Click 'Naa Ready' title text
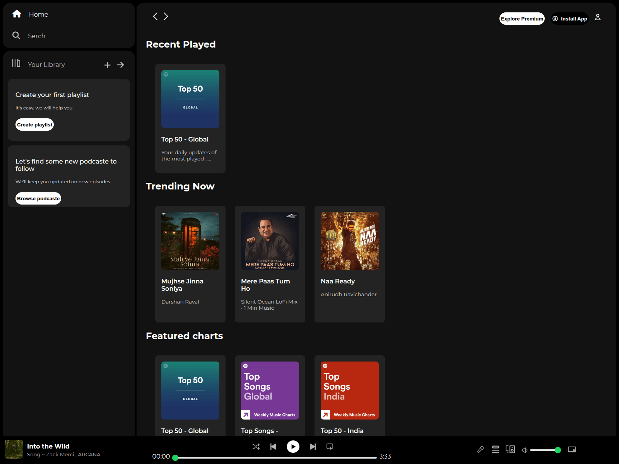Screen dimensions: 619x464 coord(338,281)
